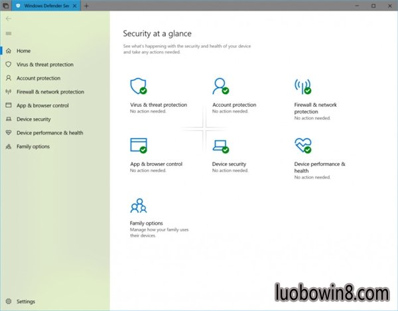Maximize the Windows Defender window

pos(373,5)
